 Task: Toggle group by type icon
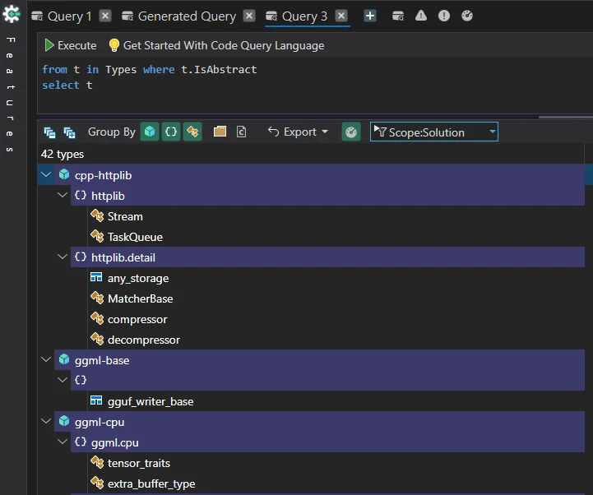pyautogui.click(x=192, y=132)
